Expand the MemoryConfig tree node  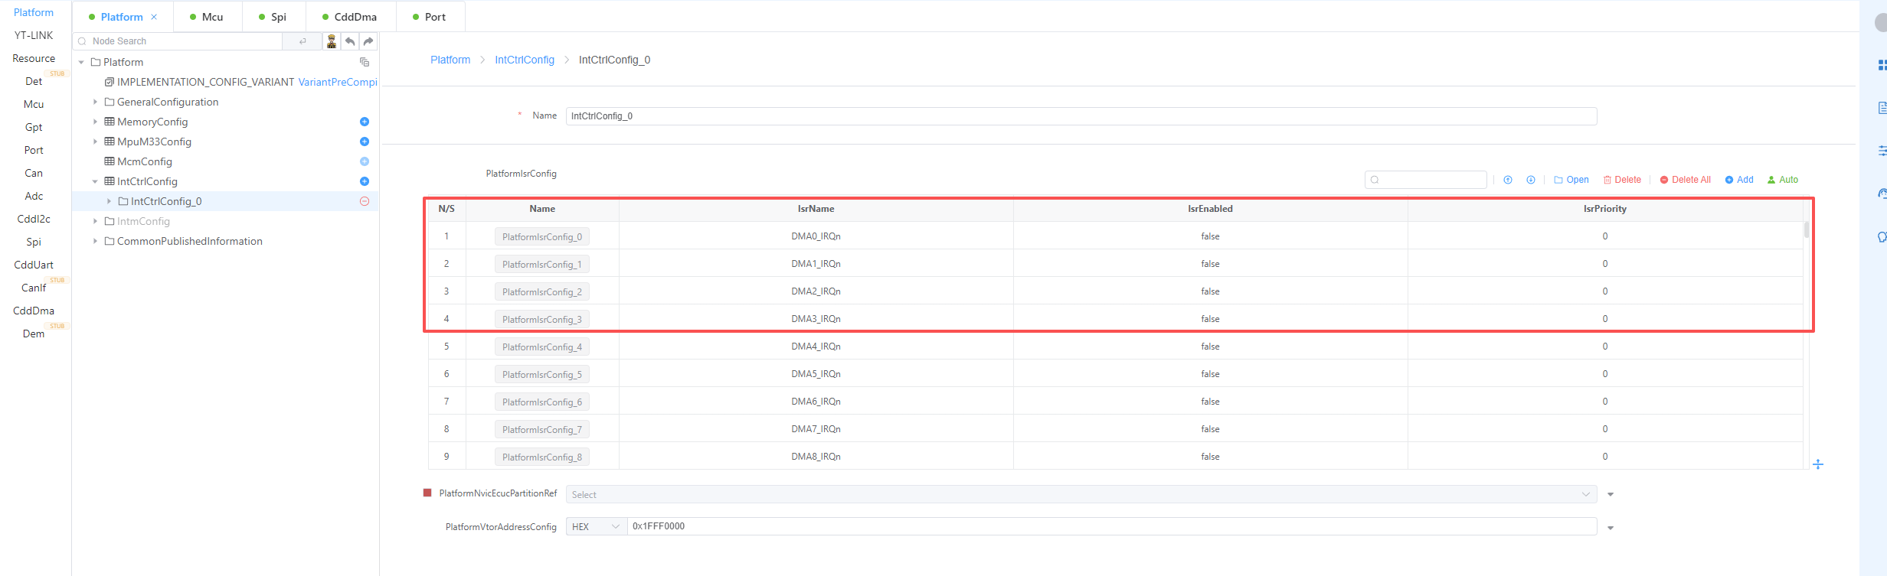coord(95,122)
